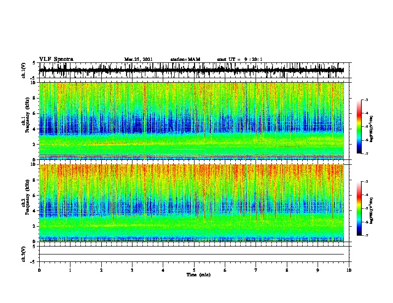Click time axis tick label "7"
Screen dimensions: 393x303
pyautogui.click(x=256, y=270)
